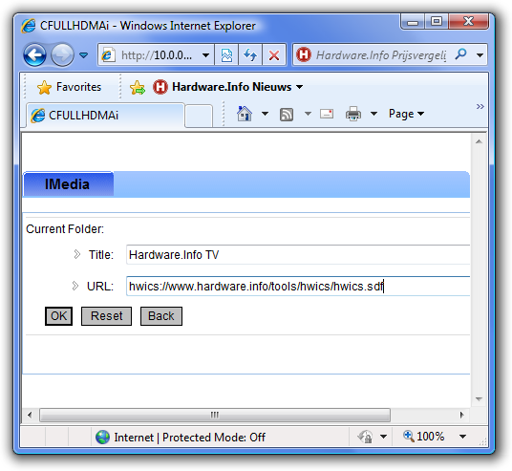Image resolution: width=512 pixels, height=471 pixels.
Task: Open the Page menu dropdown
Action: pyautogui.click(x=406, y=114)
